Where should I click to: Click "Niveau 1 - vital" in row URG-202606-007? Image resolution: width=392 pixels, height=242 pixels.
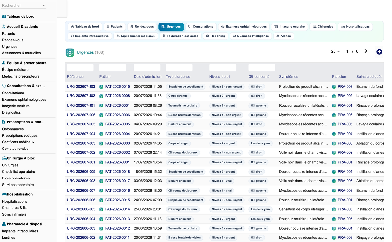[222, 191]
